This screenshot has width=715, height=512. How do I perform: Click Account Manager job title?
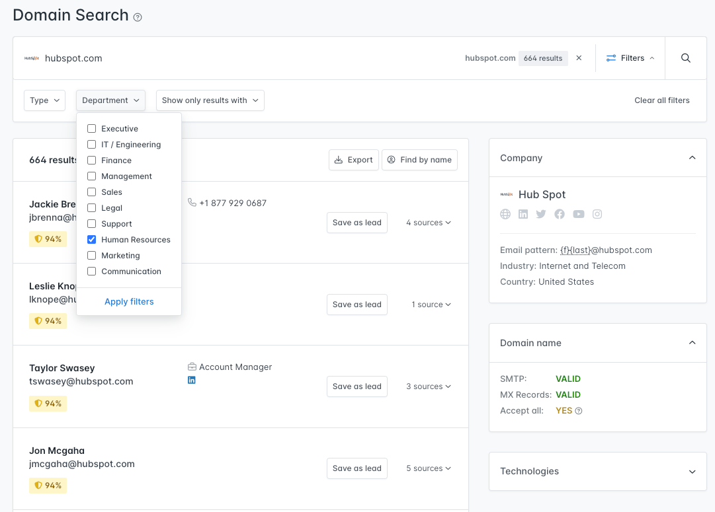point(235,367)
